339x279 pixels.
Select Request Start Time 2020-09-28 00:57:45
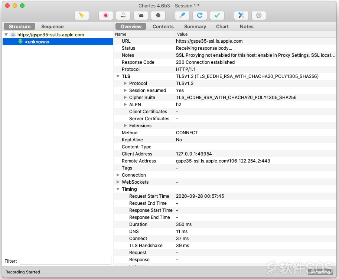coord(200,196)
